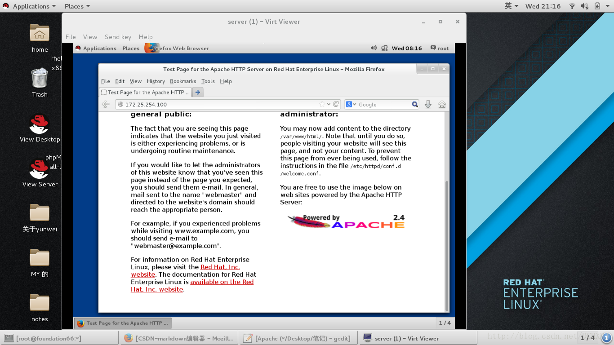Viewport: 614px width, 345px height.
Task: Open Firefox History menu
Action: coord(156,81)
